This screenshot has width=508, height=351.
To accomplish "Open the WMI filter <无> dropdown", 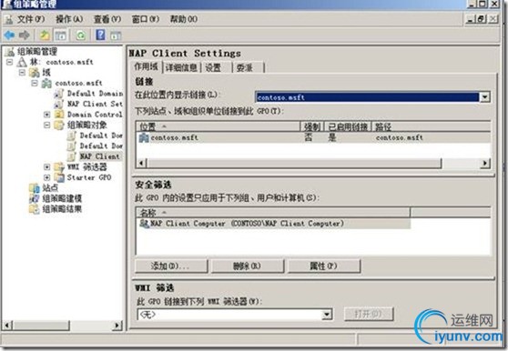I will pos(327,314).
